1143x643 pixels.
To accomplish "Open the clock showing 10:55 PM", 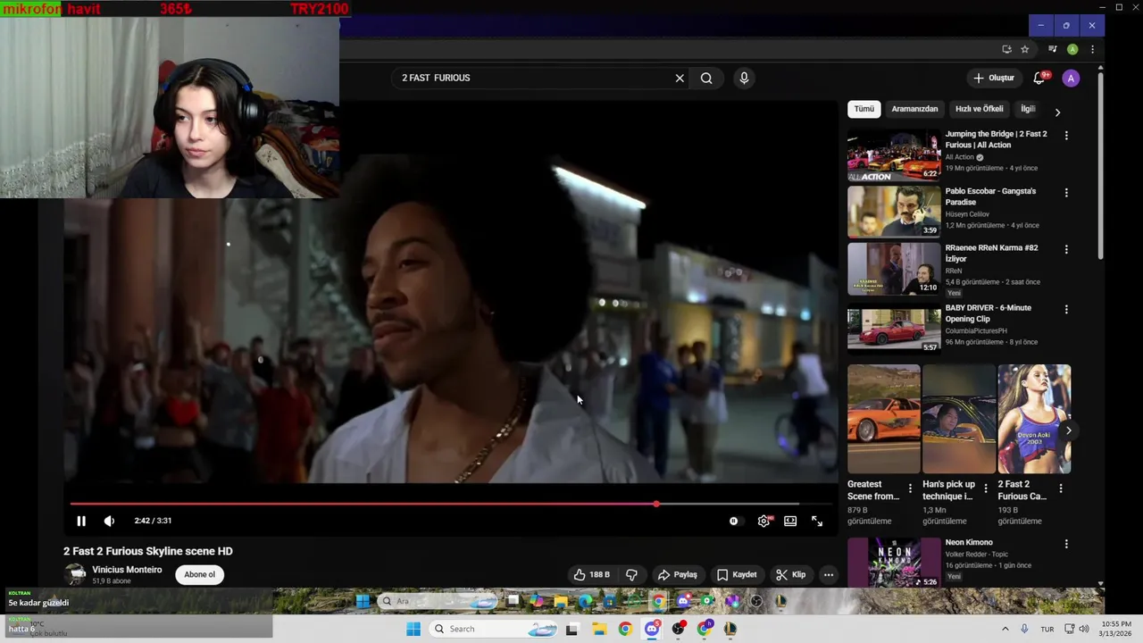I will 1116,629.
